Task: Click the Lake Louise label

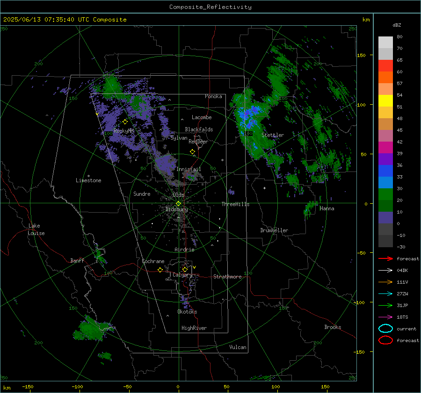Action: click(36, 229)
